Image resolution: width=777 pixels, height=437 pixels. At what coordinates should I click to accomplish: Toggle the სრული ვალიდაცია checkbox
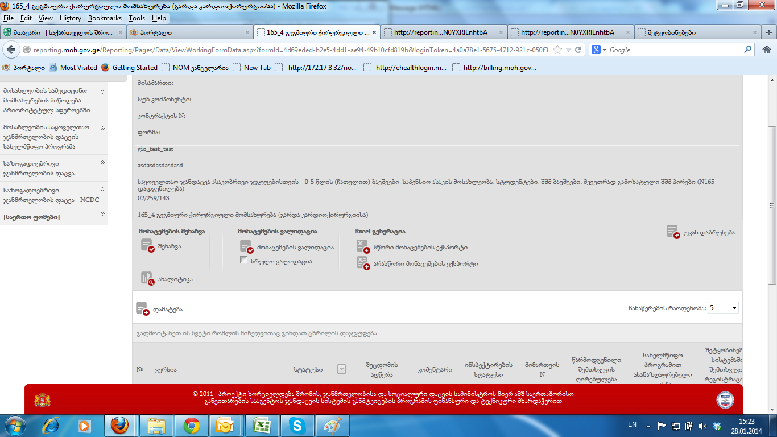[x=244, y=261]
